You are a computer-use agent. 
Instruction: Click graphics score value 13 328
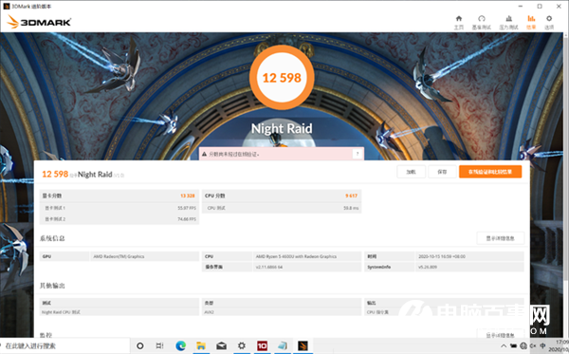(188, 196)
